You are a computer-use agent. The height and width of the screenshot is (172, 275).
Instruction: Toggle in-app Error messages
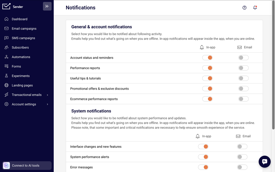click(203, 167)
